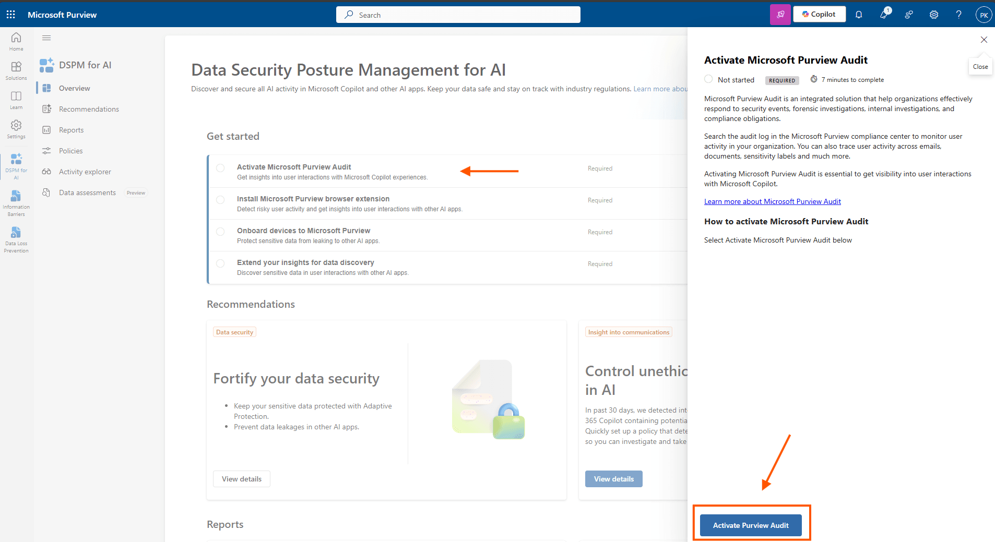This screenshot has height=542, width=995.
Task: Click the DSPM for AI header logo
Action: pos(46,65)
